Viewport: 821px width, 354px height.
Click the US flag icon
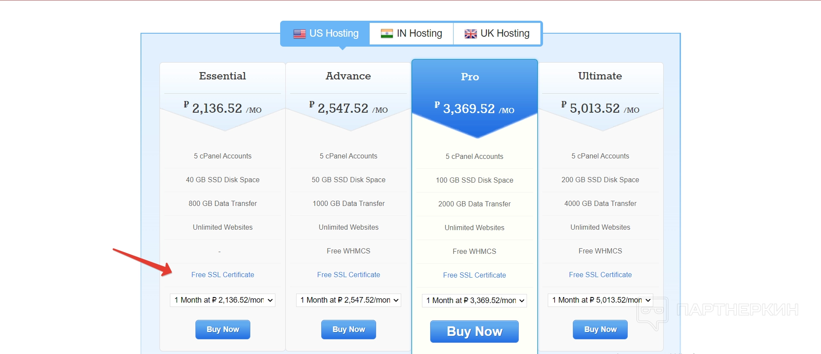click(300, 34)
